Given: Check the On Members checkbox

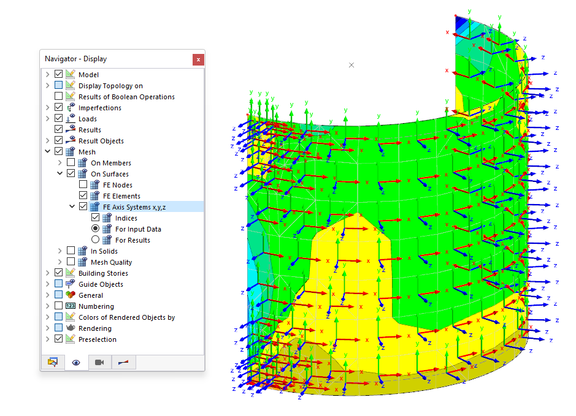Looking at the screenshot, I should (69, 162).
